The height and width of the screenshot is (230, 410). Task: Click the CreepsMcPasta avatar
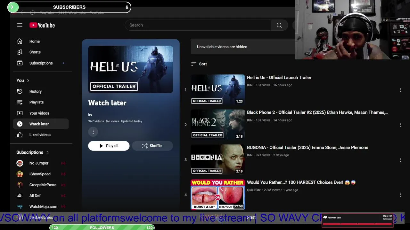pos(20,185)
